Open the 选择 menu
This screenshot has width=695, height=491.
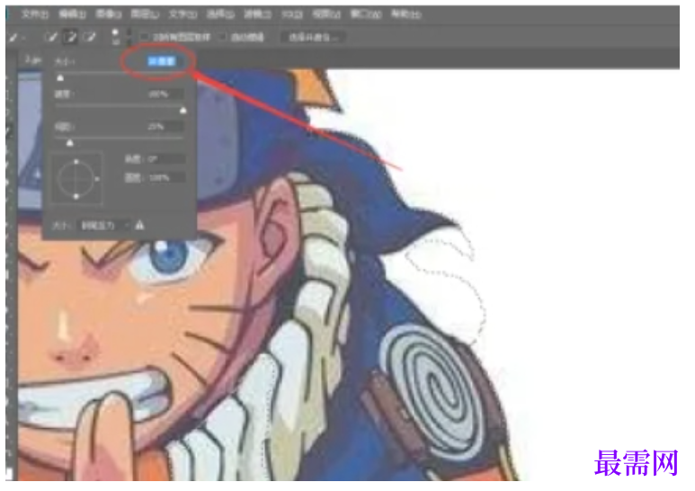click(x=220, y=14)
